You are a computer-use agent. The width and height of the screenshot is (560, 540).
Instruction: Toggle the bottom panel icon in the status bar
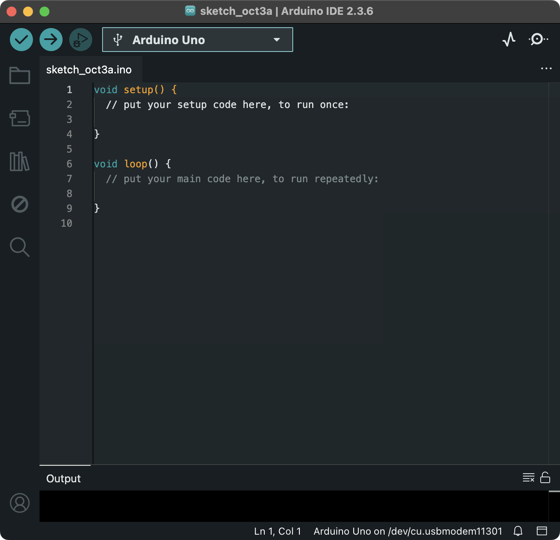(542, 531)
